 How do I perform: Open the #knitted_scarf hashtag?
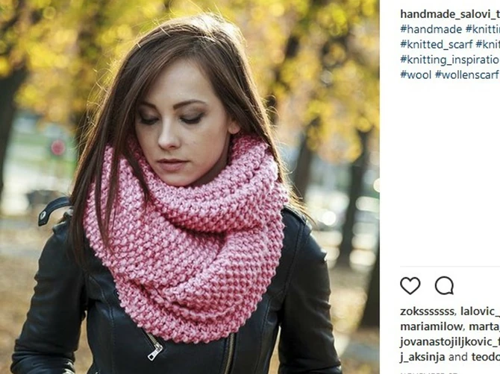tap(437, 45)
